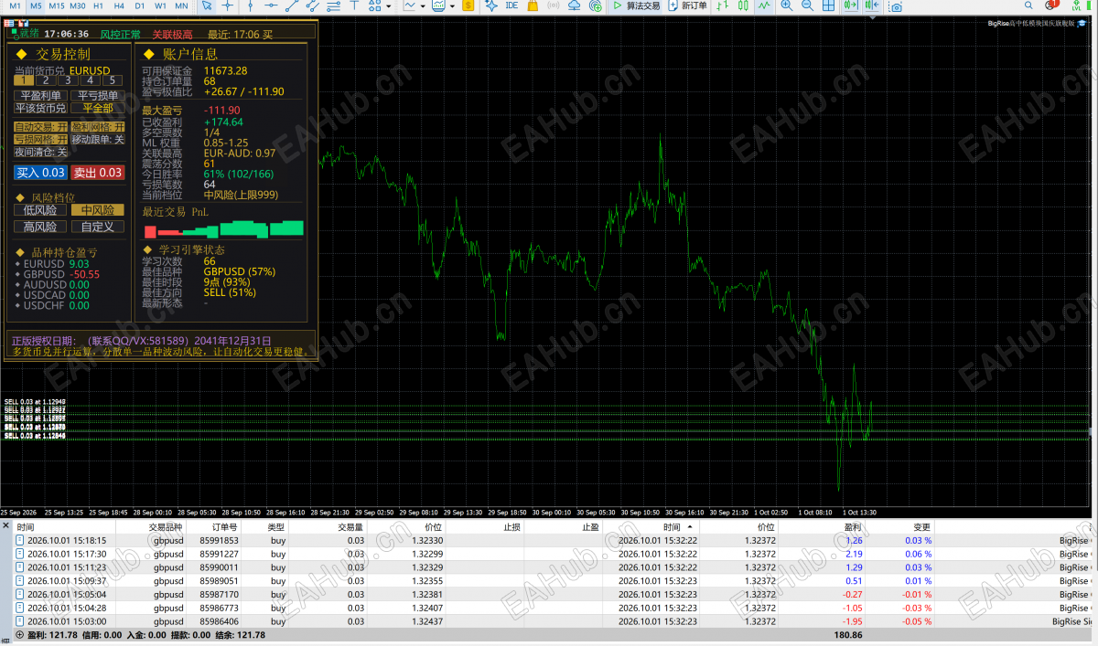Image resolution: width=1098 pixels, height=646 pixels.
Task: Toggle 夜间清仓 night close switch
Action: (41, 153)
